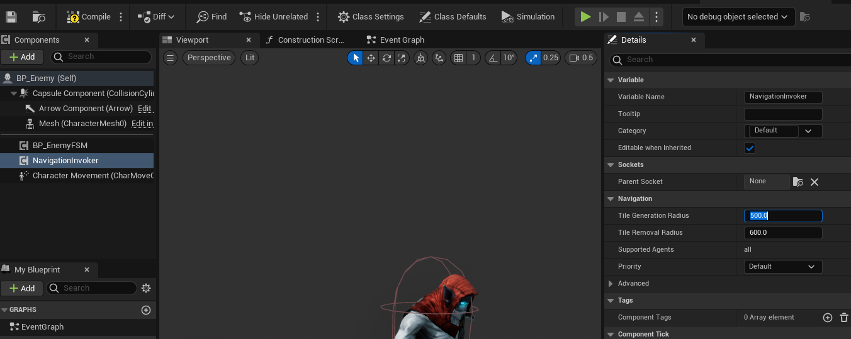This screenshot has width=851, height=339.
Task: Click the eject button in play controls
Action: click(x=639, y=17)
